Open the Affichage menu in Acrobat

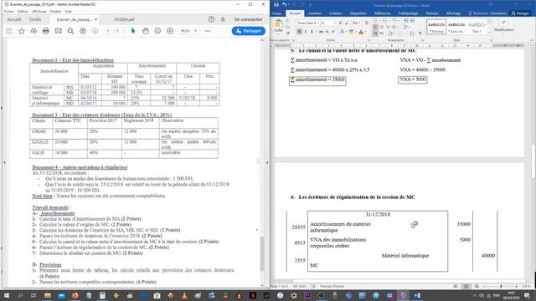tap(39, 11)
